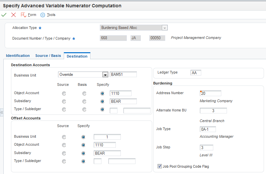Open the Destination tab
This screenshot has height=174, width=266.
[x=77, y=56]
